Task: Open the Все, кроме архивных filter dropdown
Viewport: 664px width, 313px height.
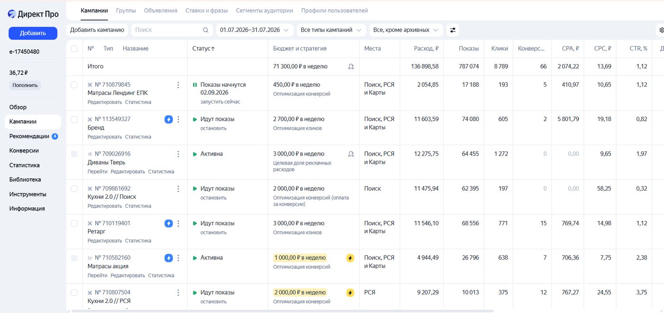Action: 406,30
